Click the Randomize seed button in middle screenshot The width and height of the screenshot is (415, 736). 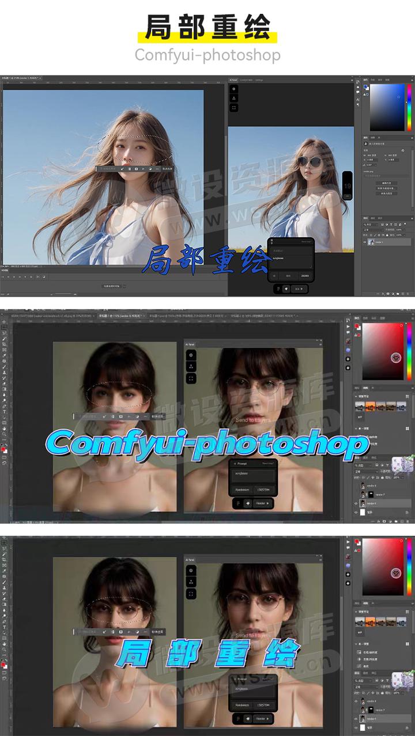pyautogui.click(x=241, y=490)
